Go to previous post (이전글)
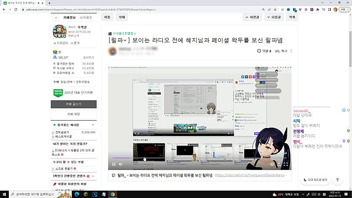Viewport: 352px width, 198px height. point(253,17)
